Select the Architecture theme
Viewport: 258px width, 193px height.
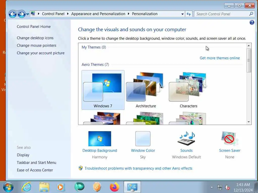(x=146, y=90)
